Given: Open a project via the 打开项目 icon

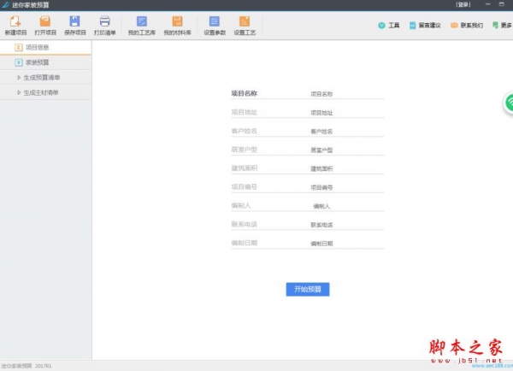Looking at the screenshot, I should [45, 21].
